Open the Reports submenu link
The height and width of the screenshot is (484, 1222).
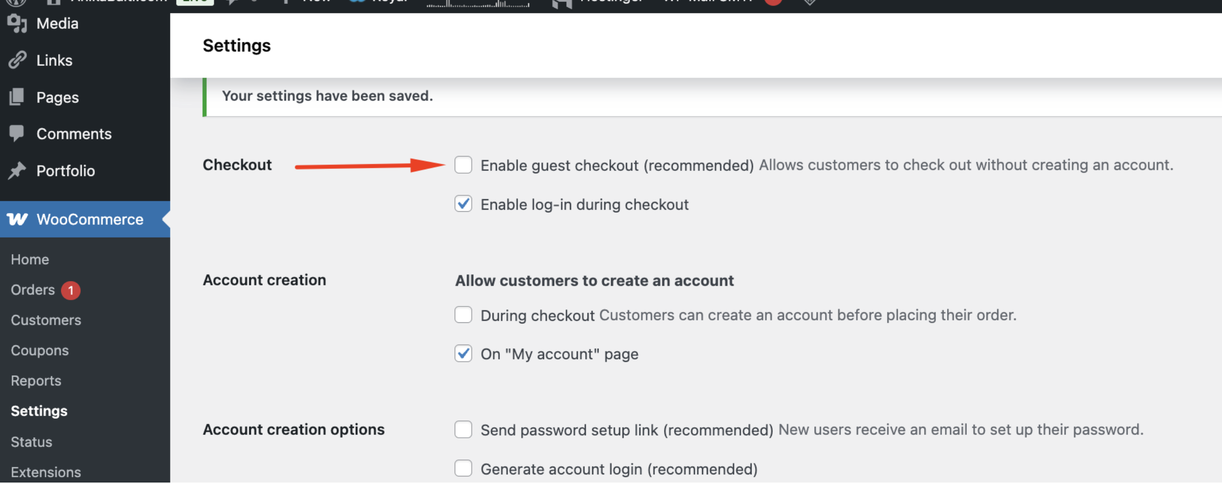36,381
